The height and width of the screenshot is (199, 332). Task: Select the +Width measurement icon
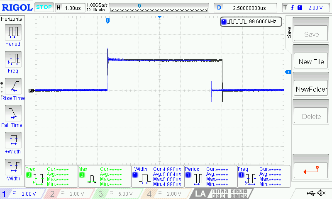[13, 140]
